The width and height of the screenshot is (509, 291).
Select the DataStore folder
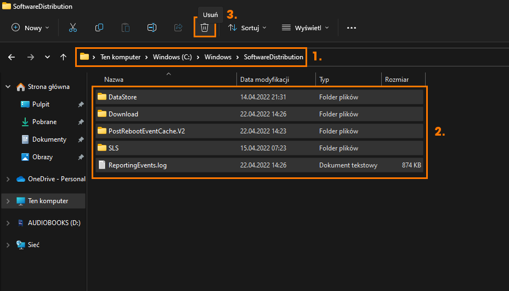pos(259,97)
